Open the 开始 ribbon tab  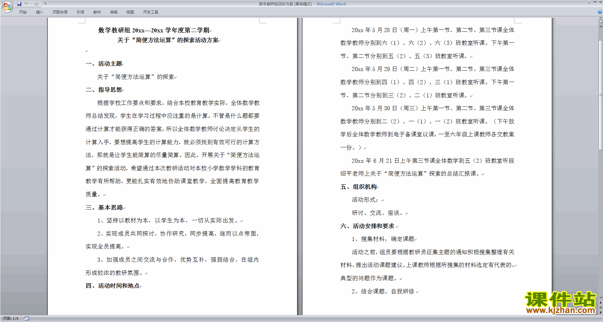tap(23, 12)
